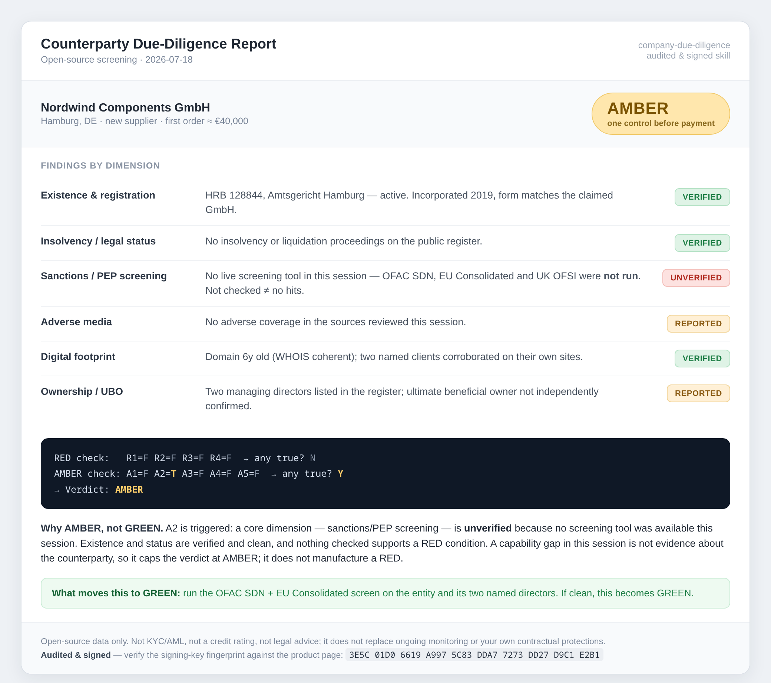Click the No live screening tool finding text
Viewport: 771px width, 683px height.
423,283
